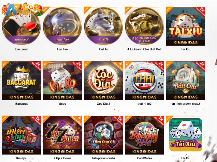Open the Thai Tài-Xỉu game tile
The width and height of the screenshot is (217, 162).
click(x=144, y=80)
